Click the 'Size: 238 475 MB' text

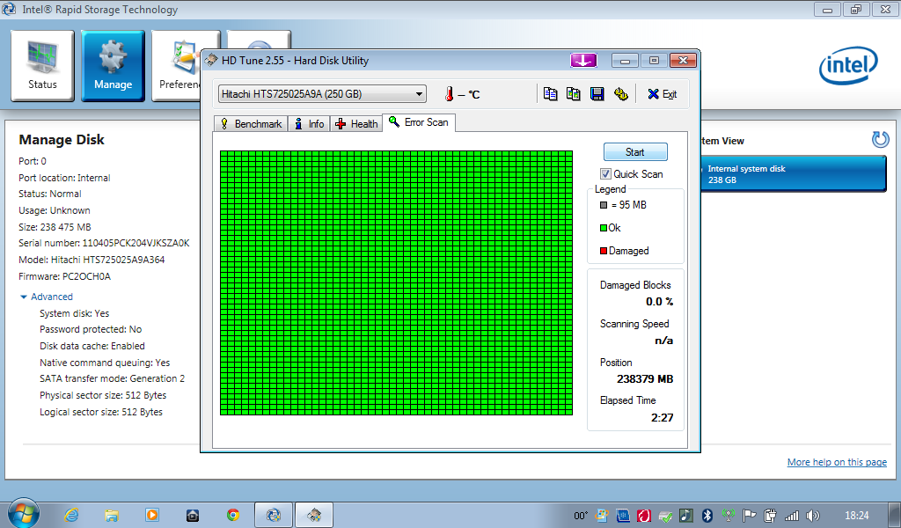[55, 227]
